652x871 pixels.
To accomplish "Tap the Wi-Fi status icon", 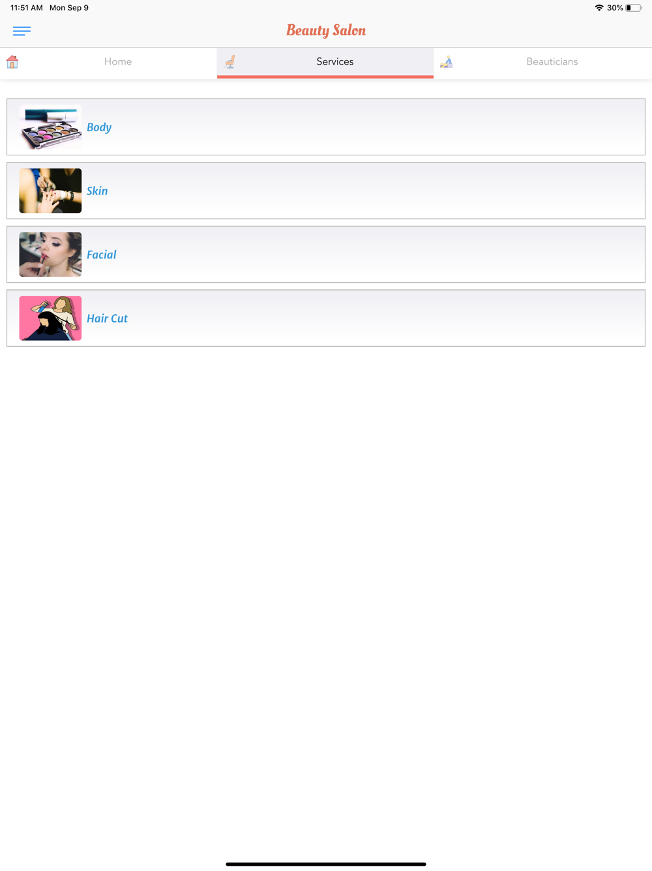I will (599, 8).
